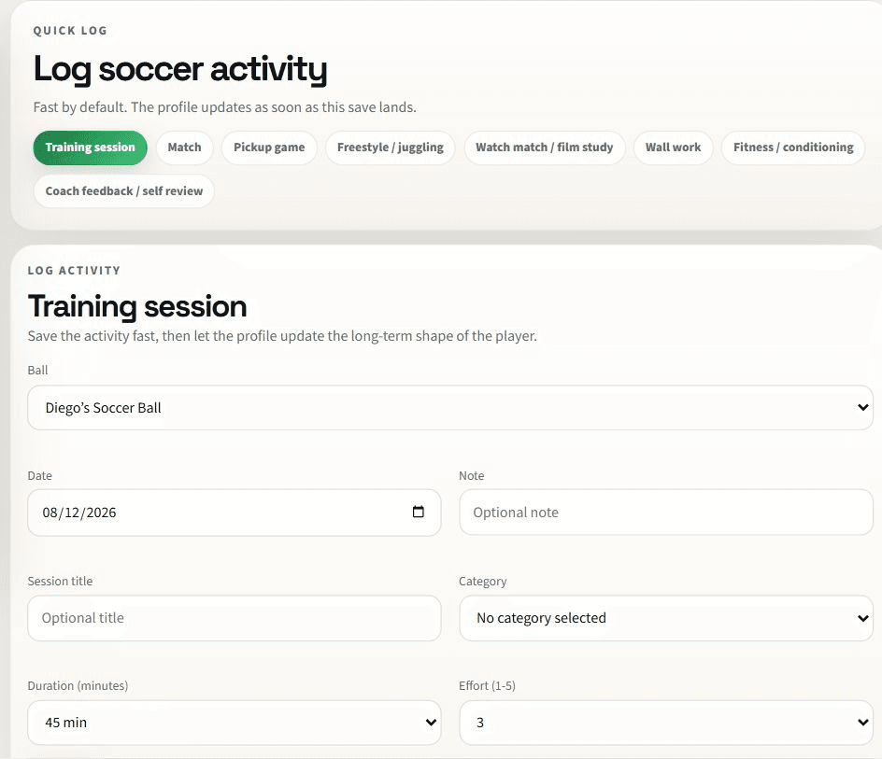Click the Date field showing 08/12/2026

click(x=234, y=513)
